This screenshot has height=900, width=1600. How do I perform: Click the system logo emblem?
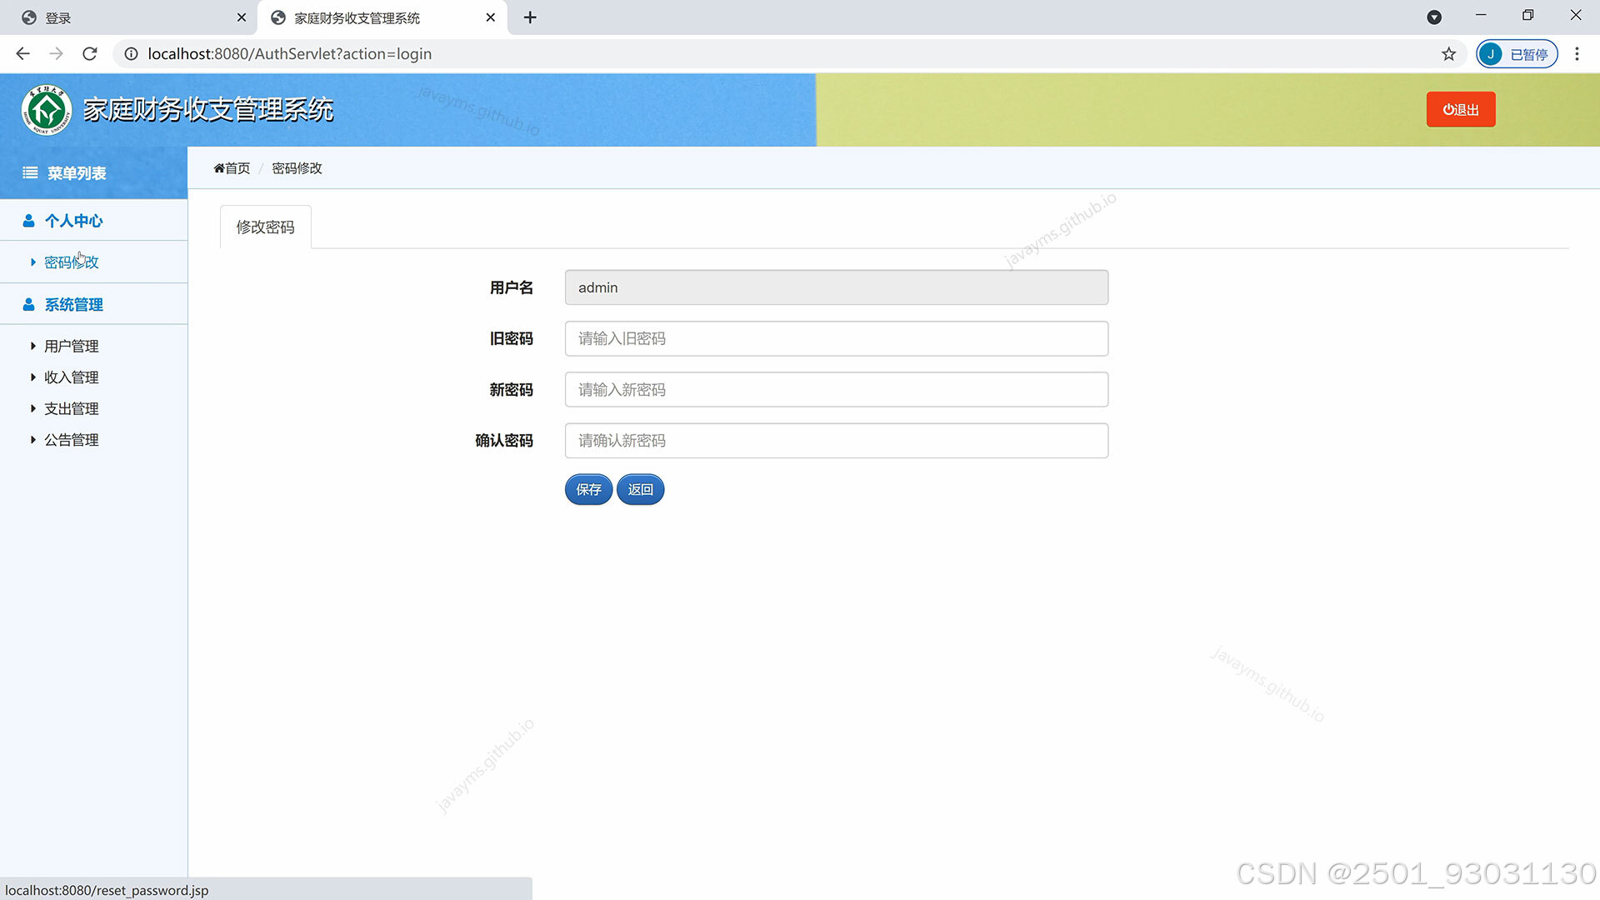(47, 110)
